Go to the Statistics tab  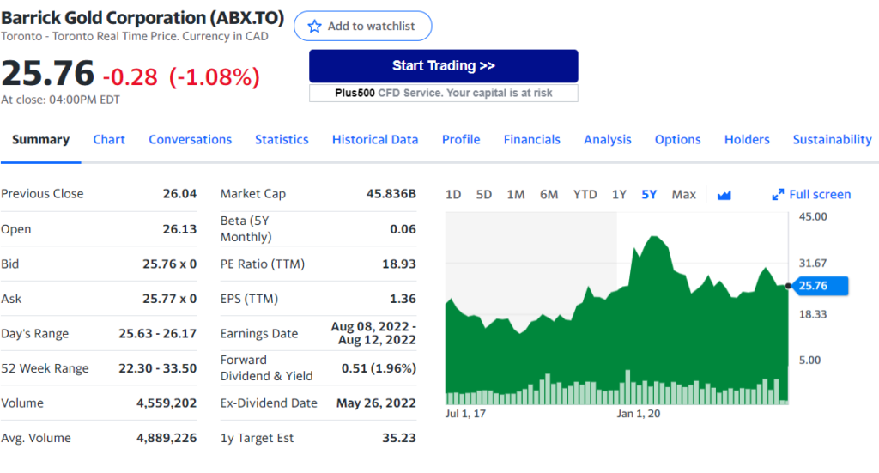[282, 140]
